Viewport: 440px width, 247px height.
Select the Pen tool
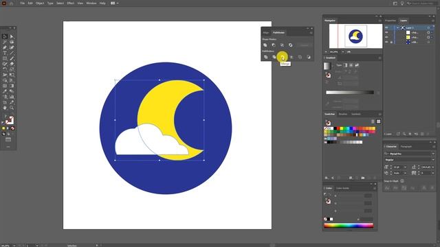pos(5,47)
